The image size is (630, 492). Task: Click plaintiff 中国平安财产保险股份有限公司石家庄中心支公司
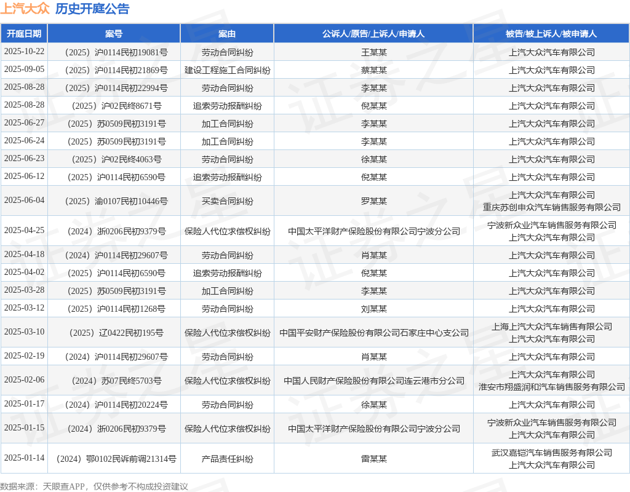373,333
